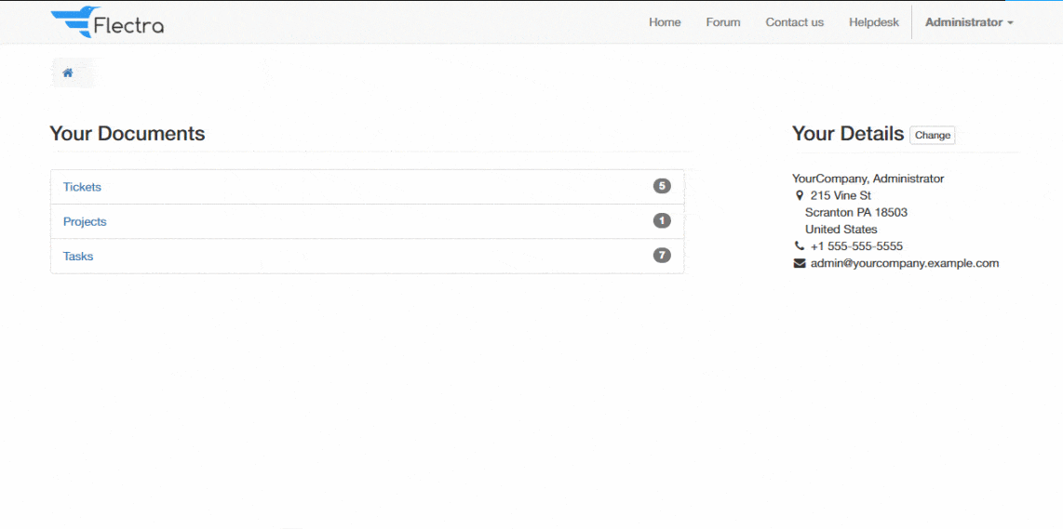Expand the Administrator user dropdown
Image resolution: width=1063 pixels, height=529 pixels.
pos(968,22)
